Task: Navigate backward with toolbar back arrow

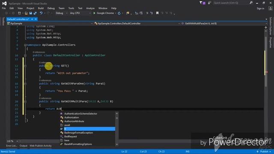Action: point(6,13)
